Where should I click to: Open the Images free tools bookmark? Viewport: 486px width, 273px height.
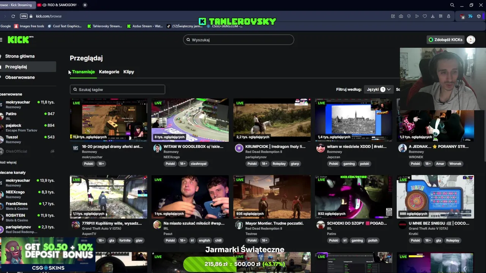click(x=29, y=26)
